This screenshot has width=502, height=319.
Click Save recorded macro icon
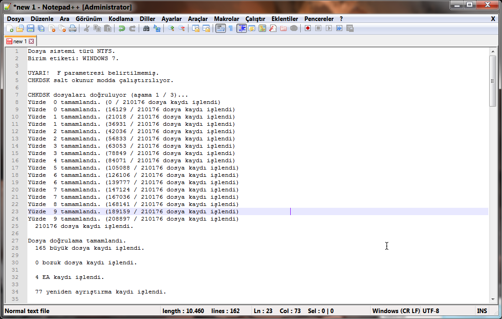click(350, 28)
